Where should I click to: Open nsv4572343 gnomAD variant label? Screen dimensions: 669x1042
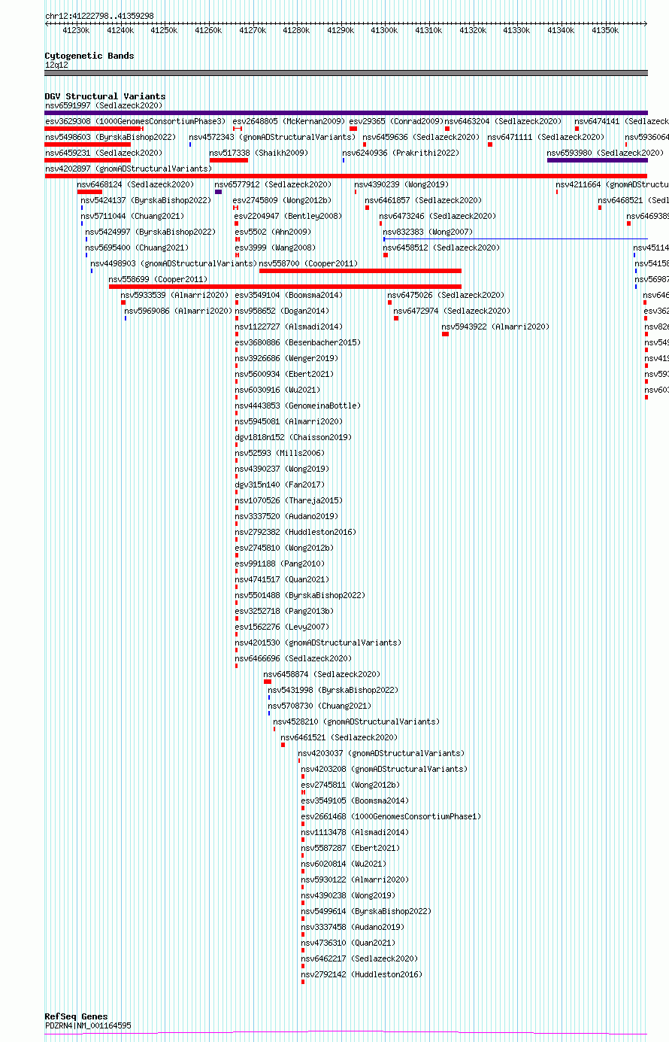coord(272,137)
